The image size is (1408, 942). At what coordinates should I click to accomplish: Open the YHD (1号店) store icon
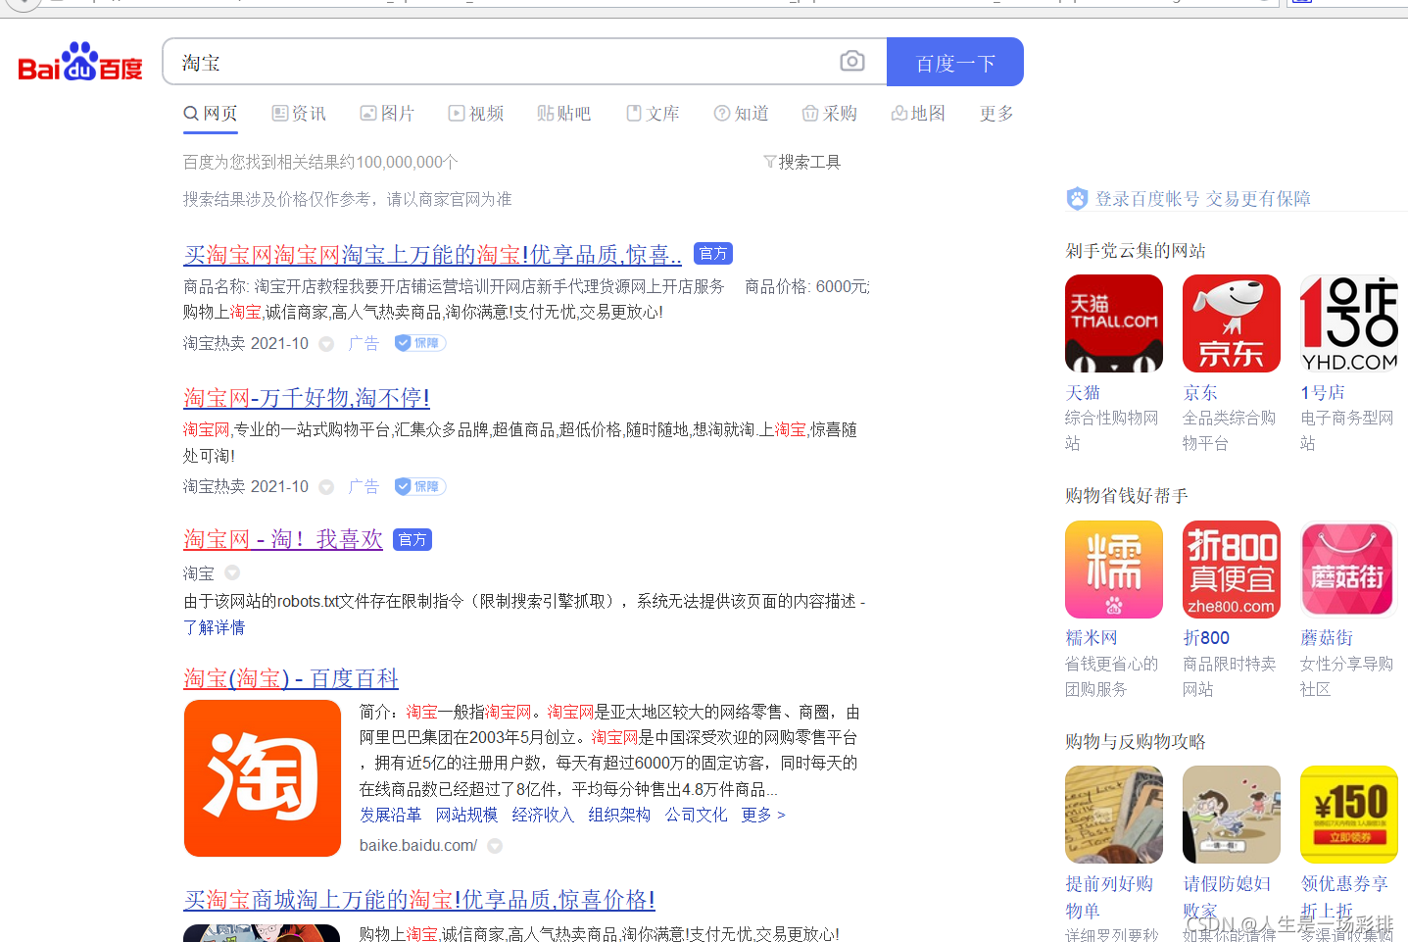tap(1348, 322)
